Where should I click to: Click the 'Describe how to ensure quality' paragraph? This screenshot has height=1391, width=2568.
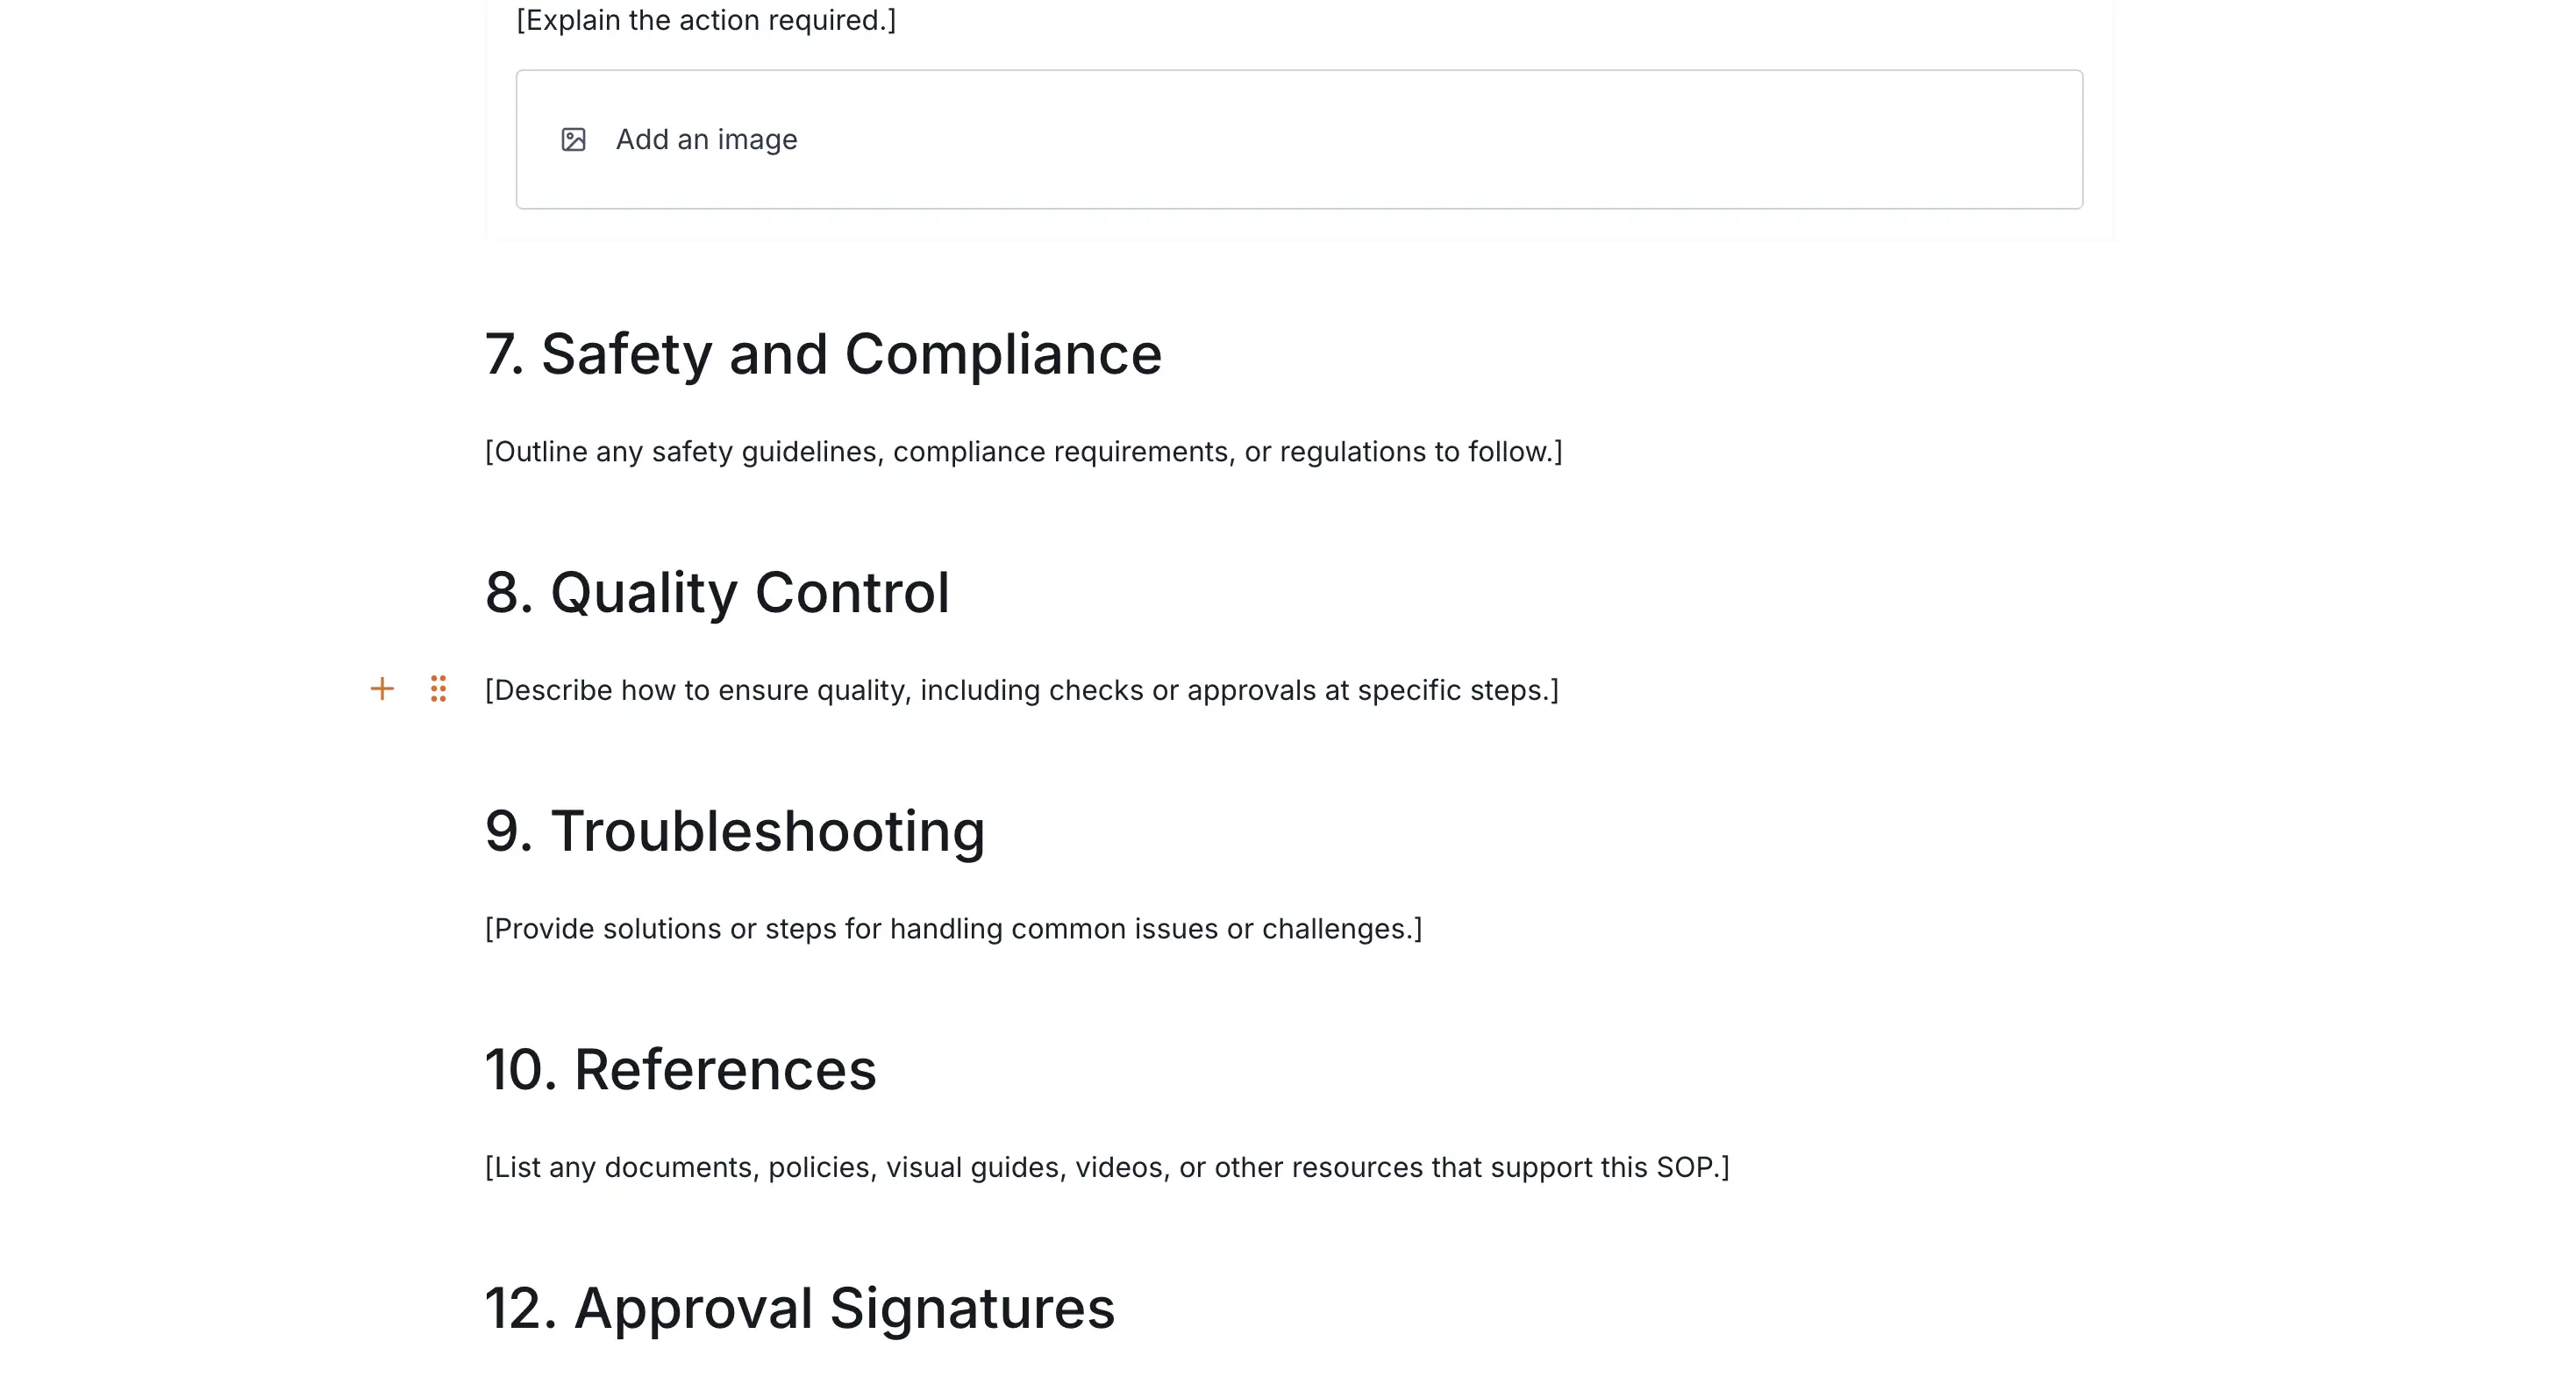(1021, 690)
